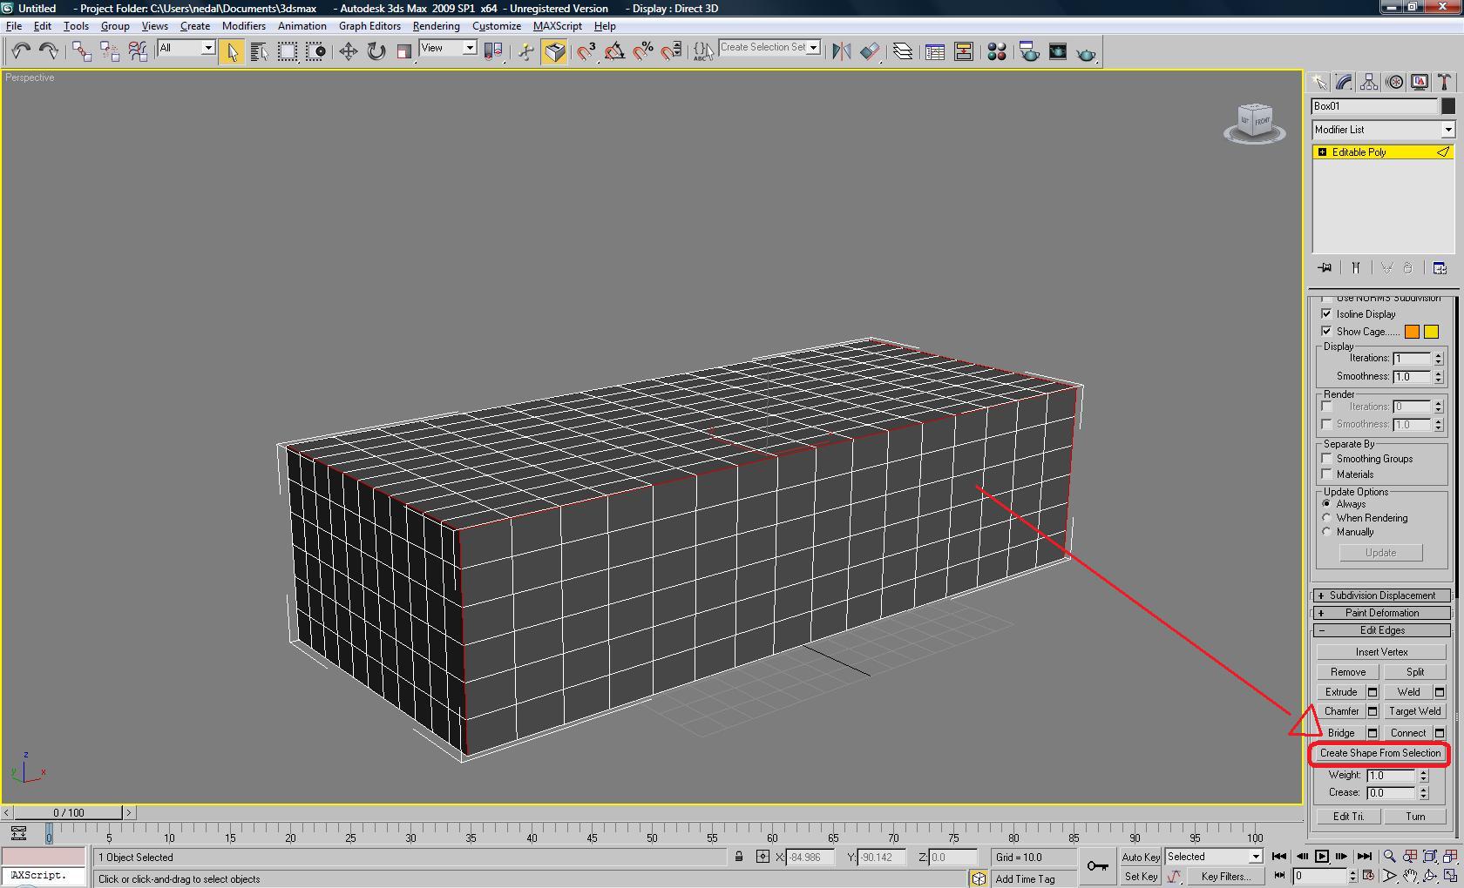Image resolution: width=1464 pixels, height=888 pixels.
Task: Expand the Paint Deformation rollout
Action: (1381, 613)
